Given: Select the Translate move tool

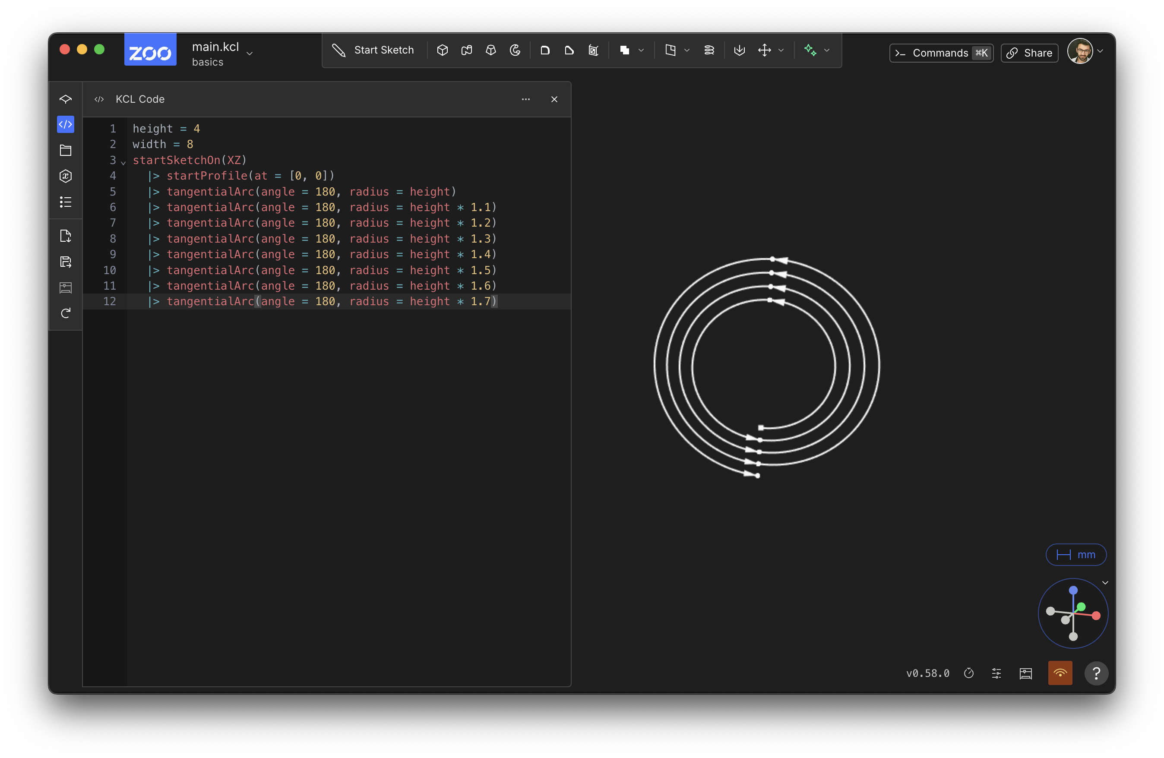Looking at the screenshot, I should (764, 50).
